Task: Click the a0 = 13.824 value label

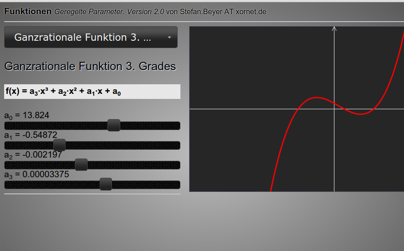Action: tap(27, 115)
